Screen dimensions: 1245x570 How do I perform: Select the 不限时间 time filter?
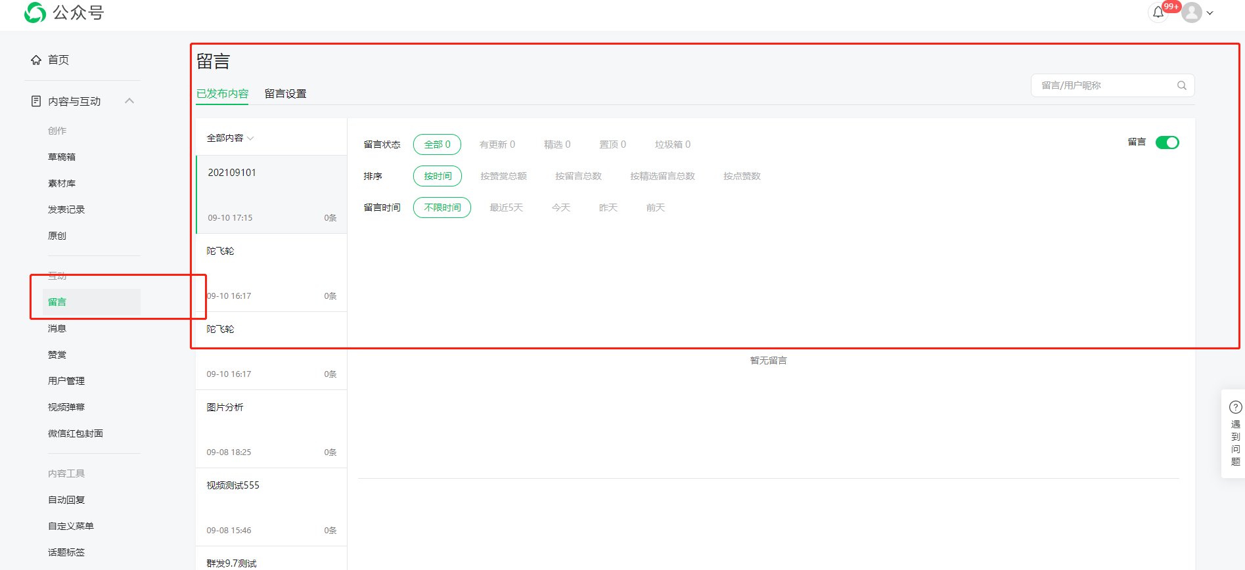[x=442, y=208]
